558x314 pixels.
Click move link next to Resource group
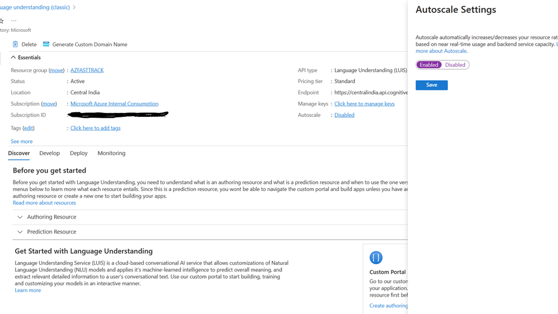[x=56, y=70]
